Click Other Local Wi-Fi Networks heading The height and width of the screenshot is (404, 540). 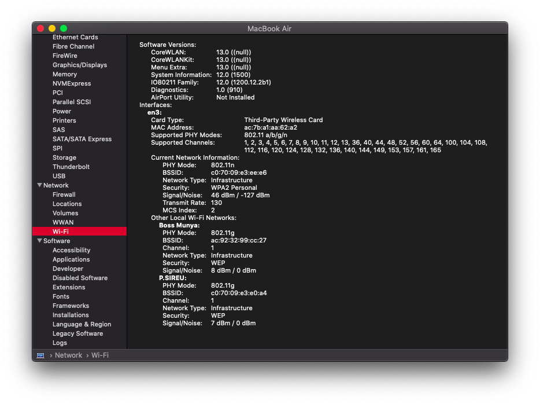click(x=194, y=218)
